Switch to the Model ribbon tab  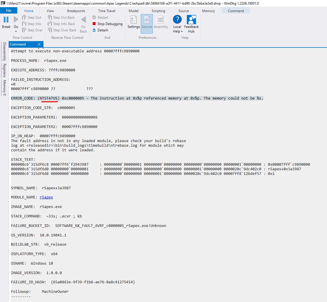tap(134, 11)
